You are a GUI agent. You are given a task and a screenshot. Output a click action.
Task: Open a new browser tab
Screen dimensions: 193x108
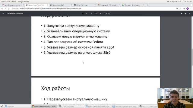tap(147, 5)
